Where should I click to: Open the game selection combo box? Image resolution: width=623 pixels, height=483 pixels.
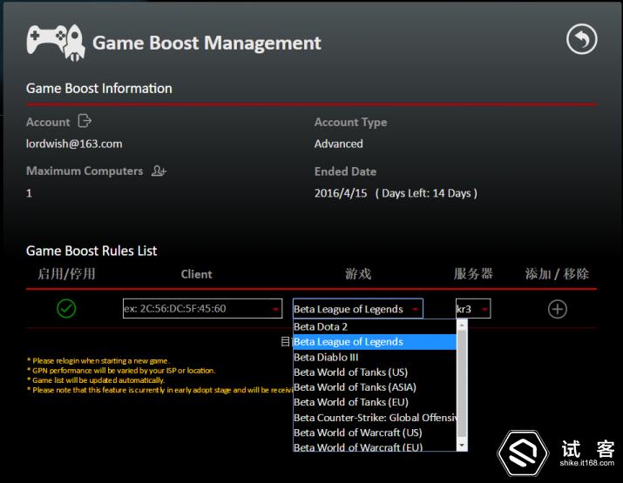pos(357,309)
